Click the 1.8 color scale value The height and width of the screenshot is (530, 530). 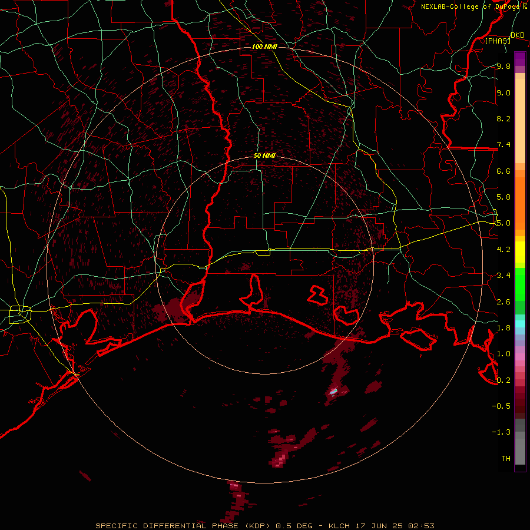pos(503,328)
